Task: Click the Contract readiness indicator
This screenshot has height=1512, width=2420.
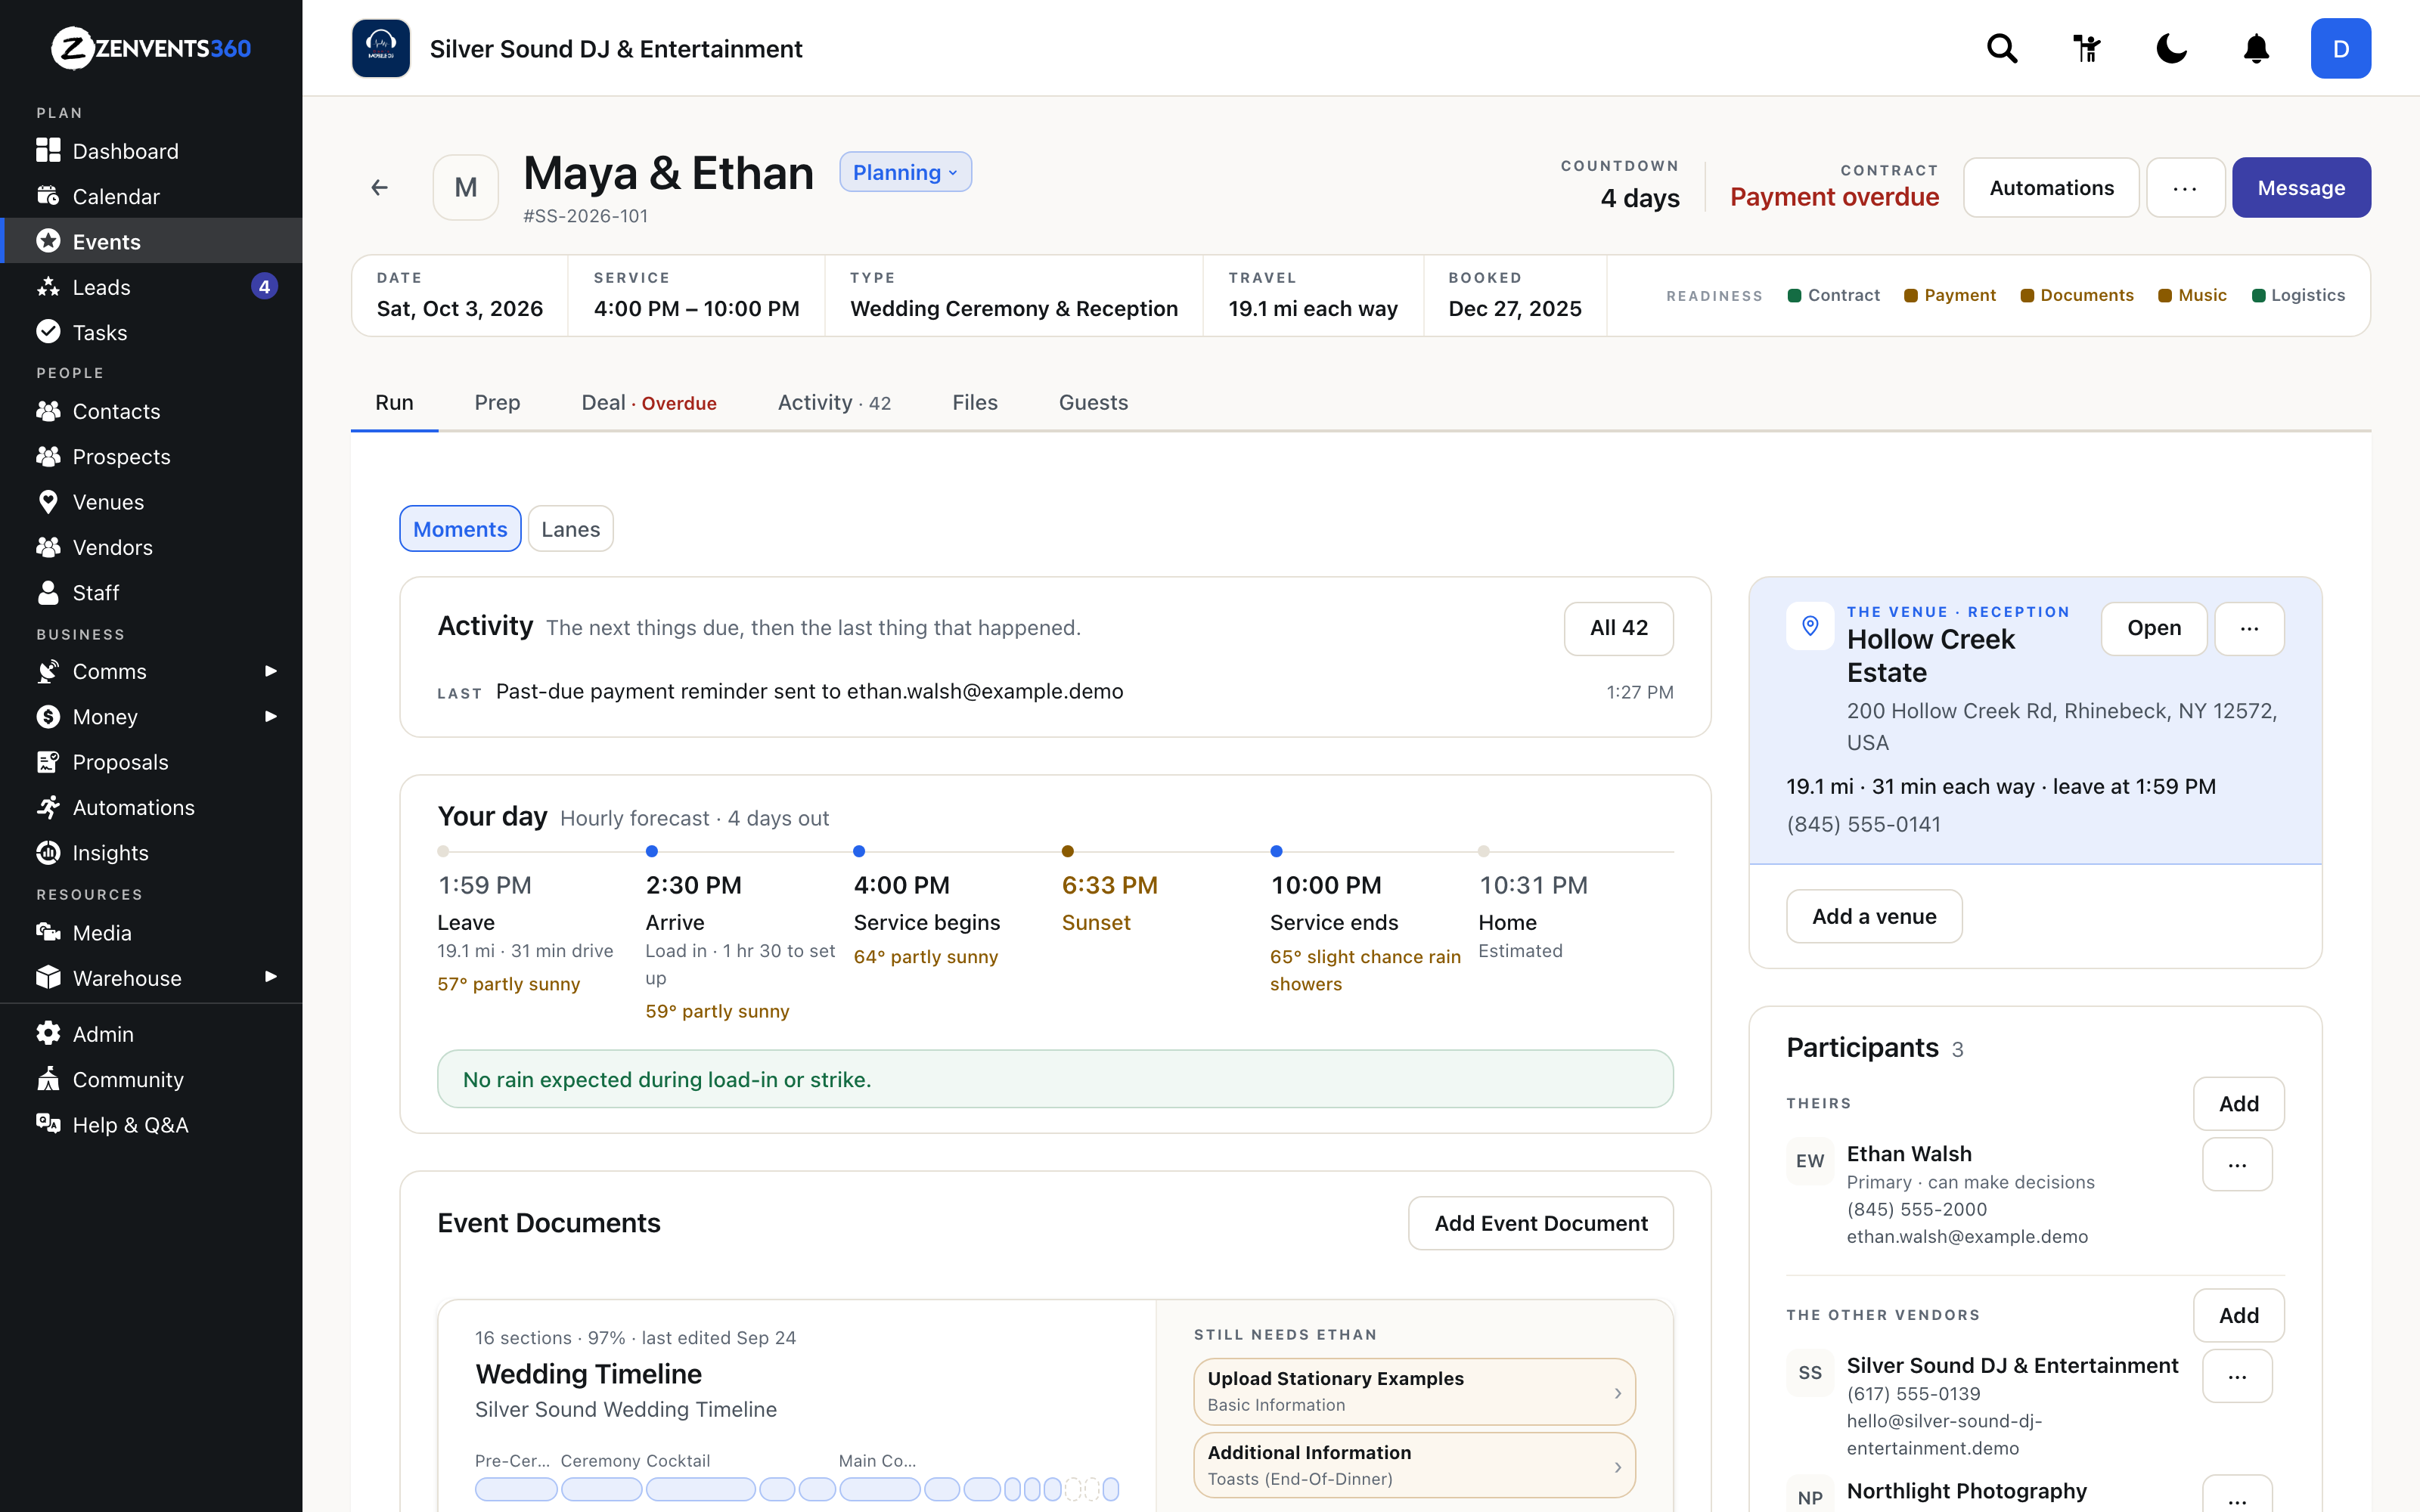Action: coord(1834,295)
